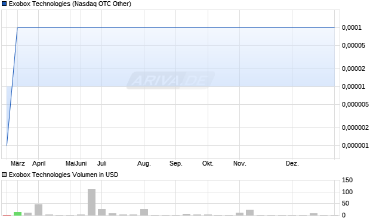
Task: Click the gray volume legend square
Action: pos(4,175)
